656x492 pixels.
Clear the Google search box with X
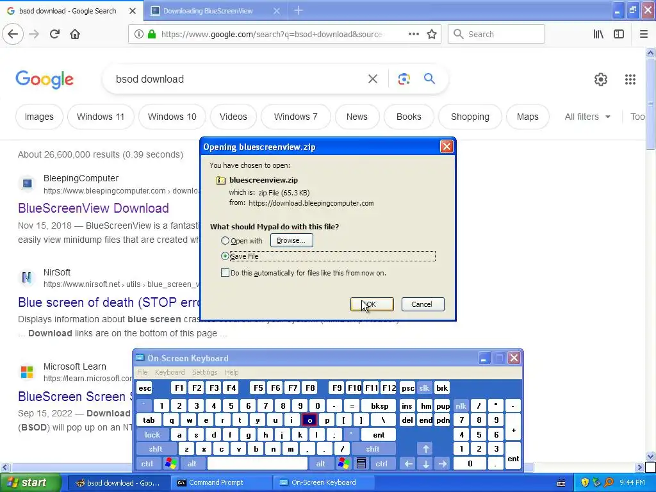click(x=372, y=79)
